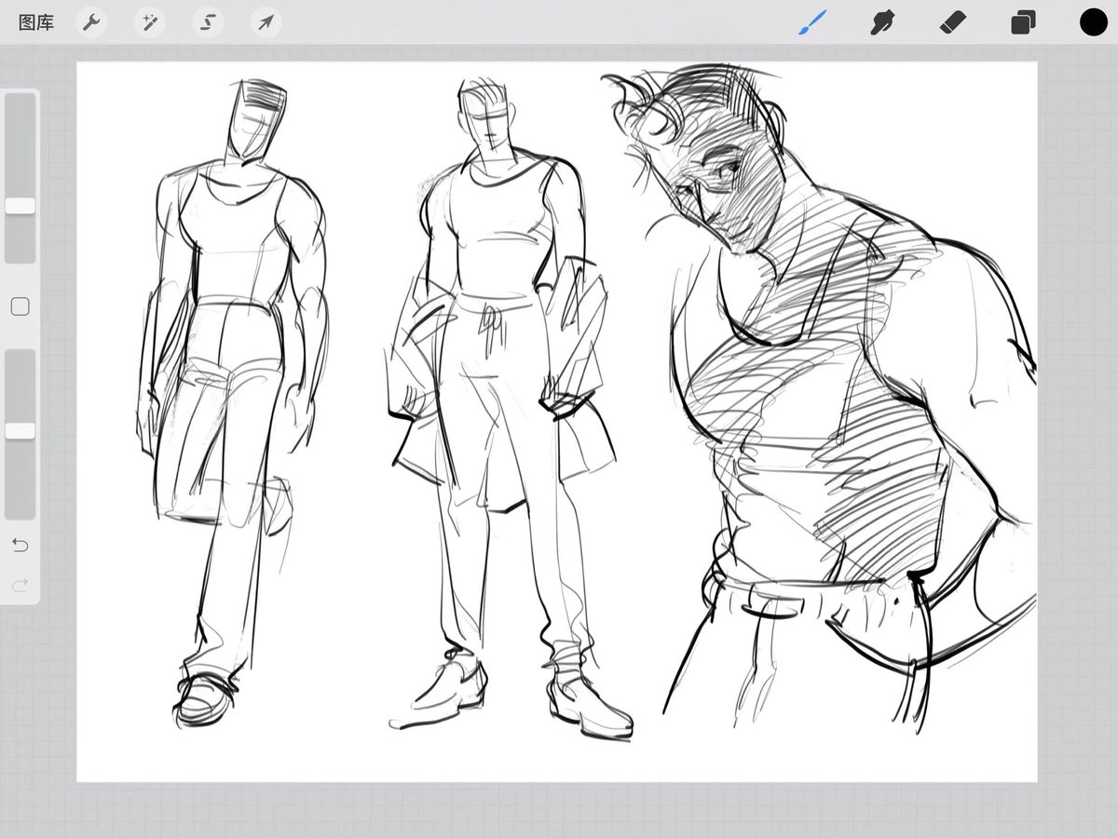Select the Eraser tool
Screen dimensions: 1118x838
[x=953, y=22]
